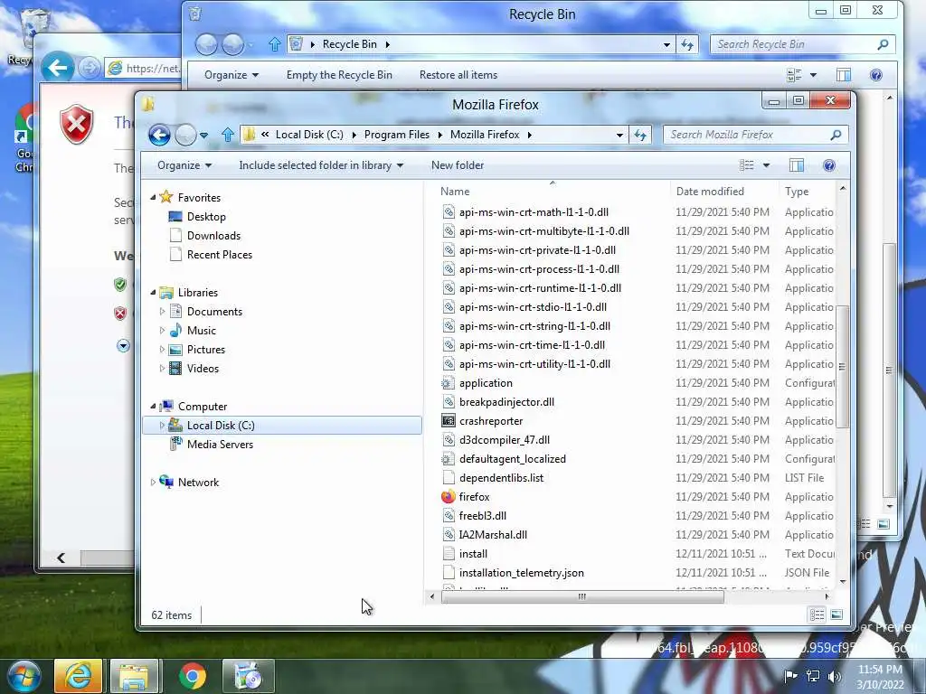926x694 pixels.
Task: Collapse the Libraries group
Action: [153, 292]
